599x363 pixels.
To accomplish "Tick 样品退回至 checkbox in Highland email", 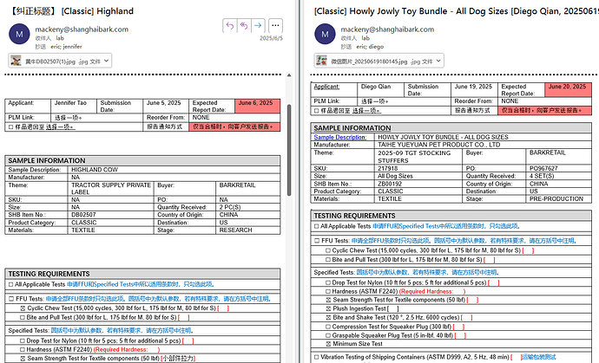I will 10,127.
